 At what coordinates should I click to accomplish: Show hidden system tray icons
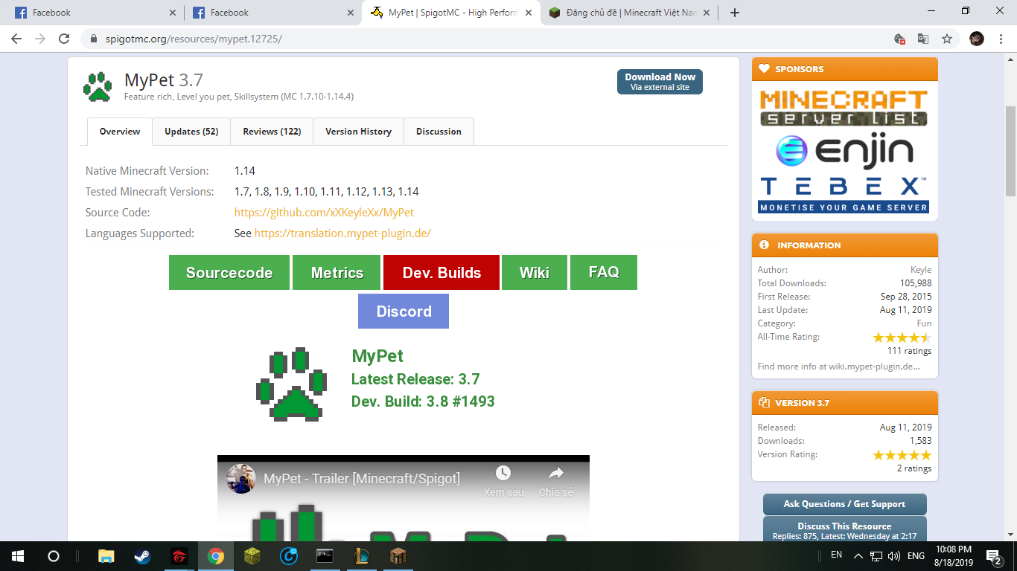click(x=858, y=555)
